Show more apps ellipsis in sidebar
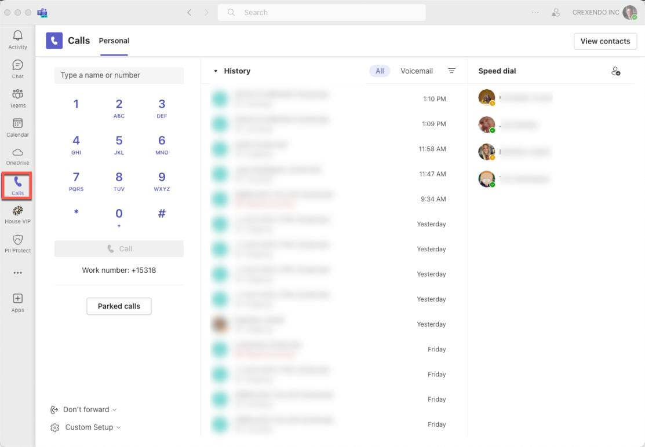This screenshot has height=447, width=645. coord(18,273)
